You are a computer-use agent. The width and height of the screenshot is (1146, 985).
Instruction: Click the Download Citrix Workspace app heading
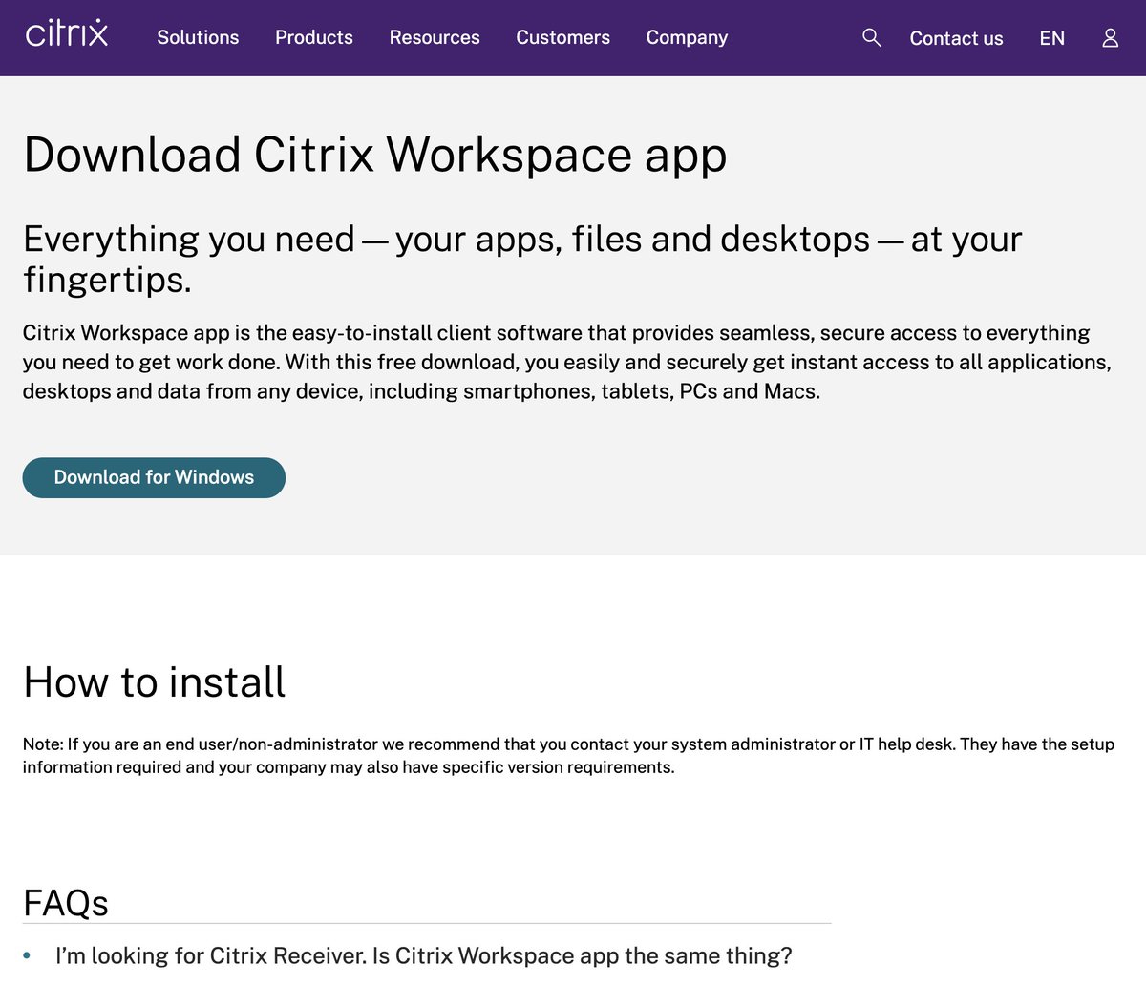375,155
